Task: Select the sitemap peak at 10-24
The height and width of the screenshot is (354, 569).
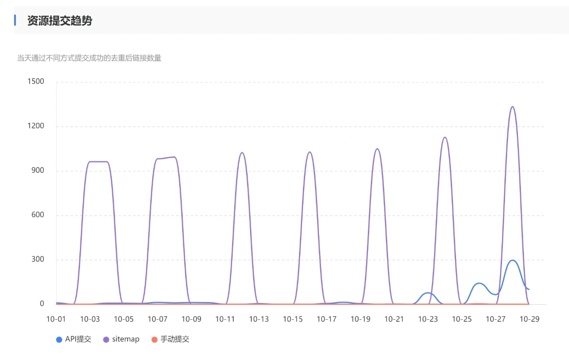Action: [x=444, y=137]
